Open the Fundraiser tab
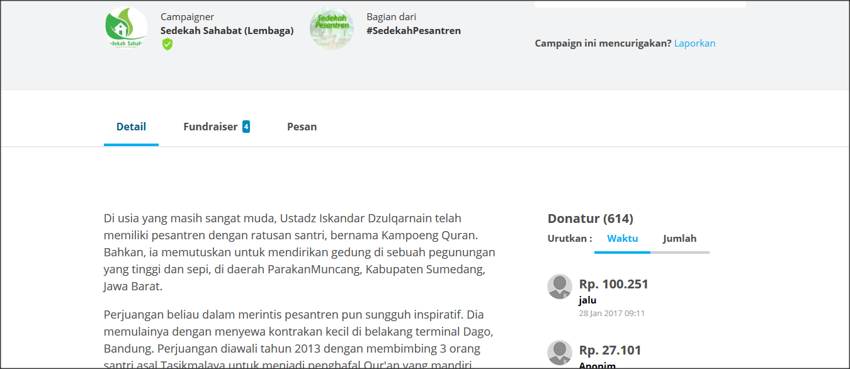The height and width of the screenshot is (369, 850). pyautogui.click(x=210, y=127)
